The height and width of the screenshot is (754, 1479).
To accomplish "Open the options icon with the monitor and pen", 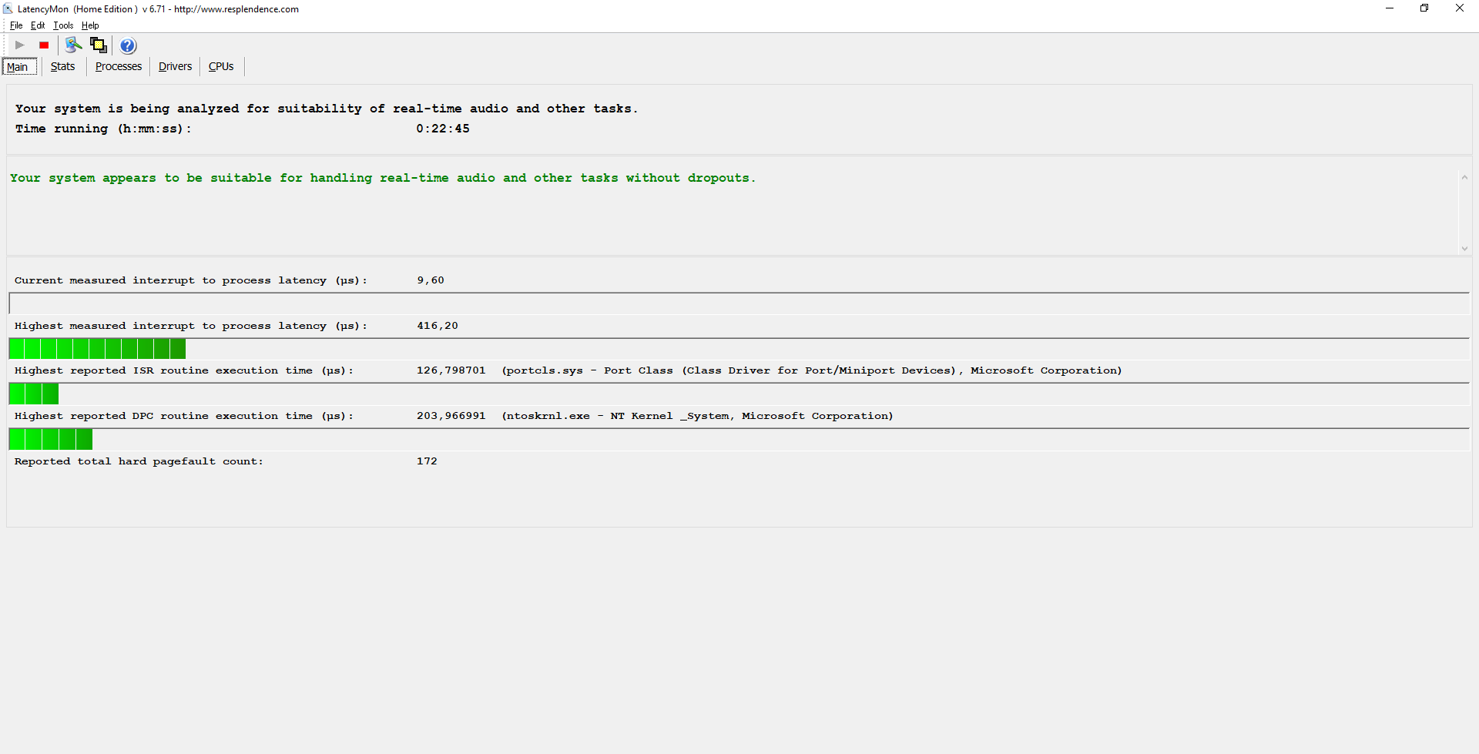I will 73,45.
